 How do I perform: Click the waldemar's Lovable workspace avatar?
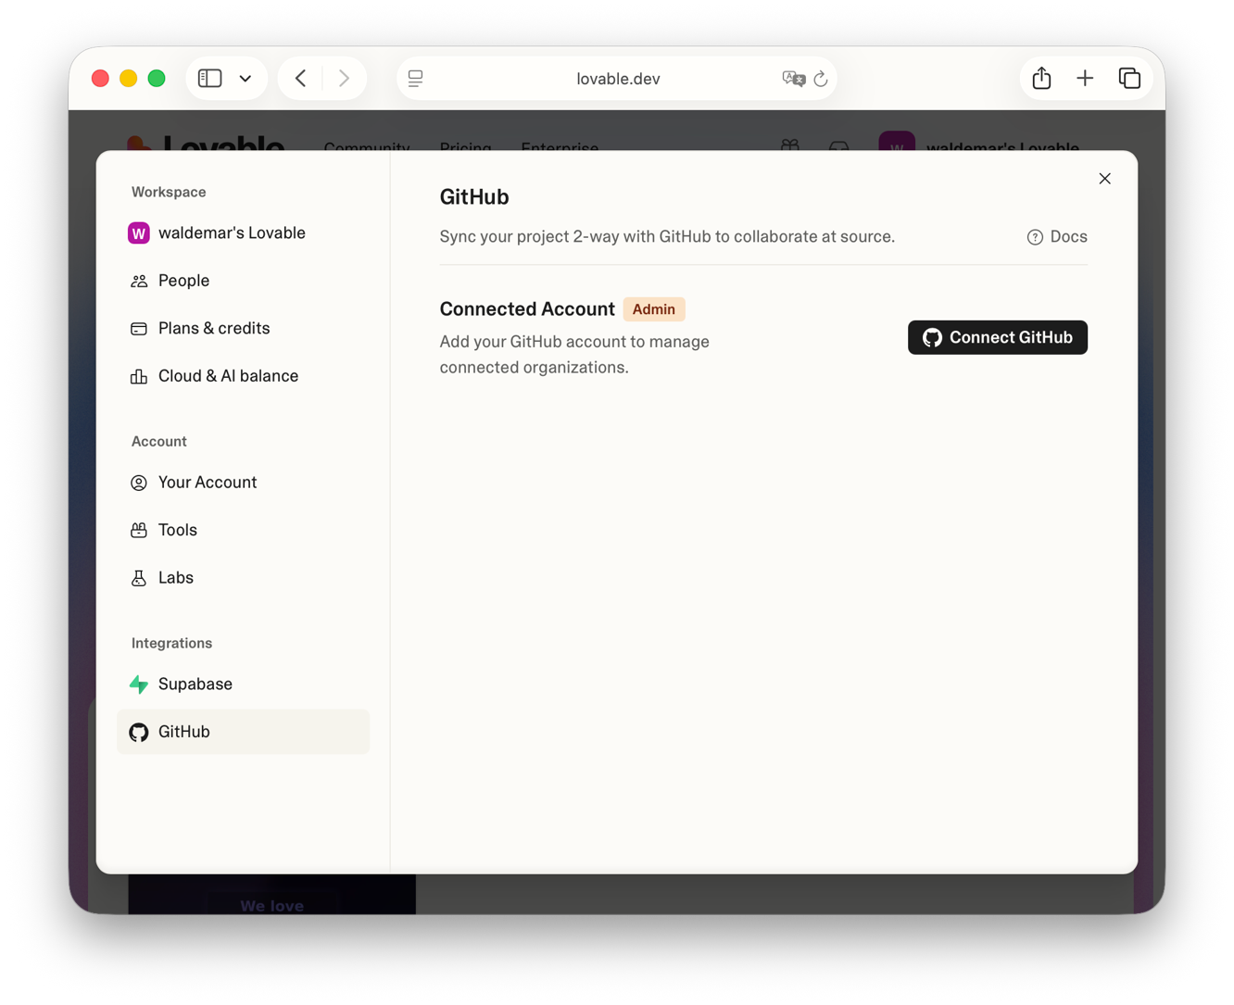[138, 232]
